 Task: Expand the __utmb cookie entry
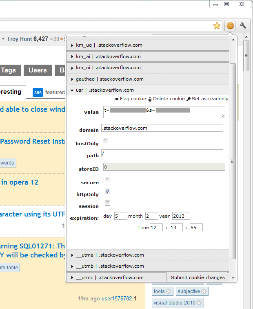[x=148, y=266]
